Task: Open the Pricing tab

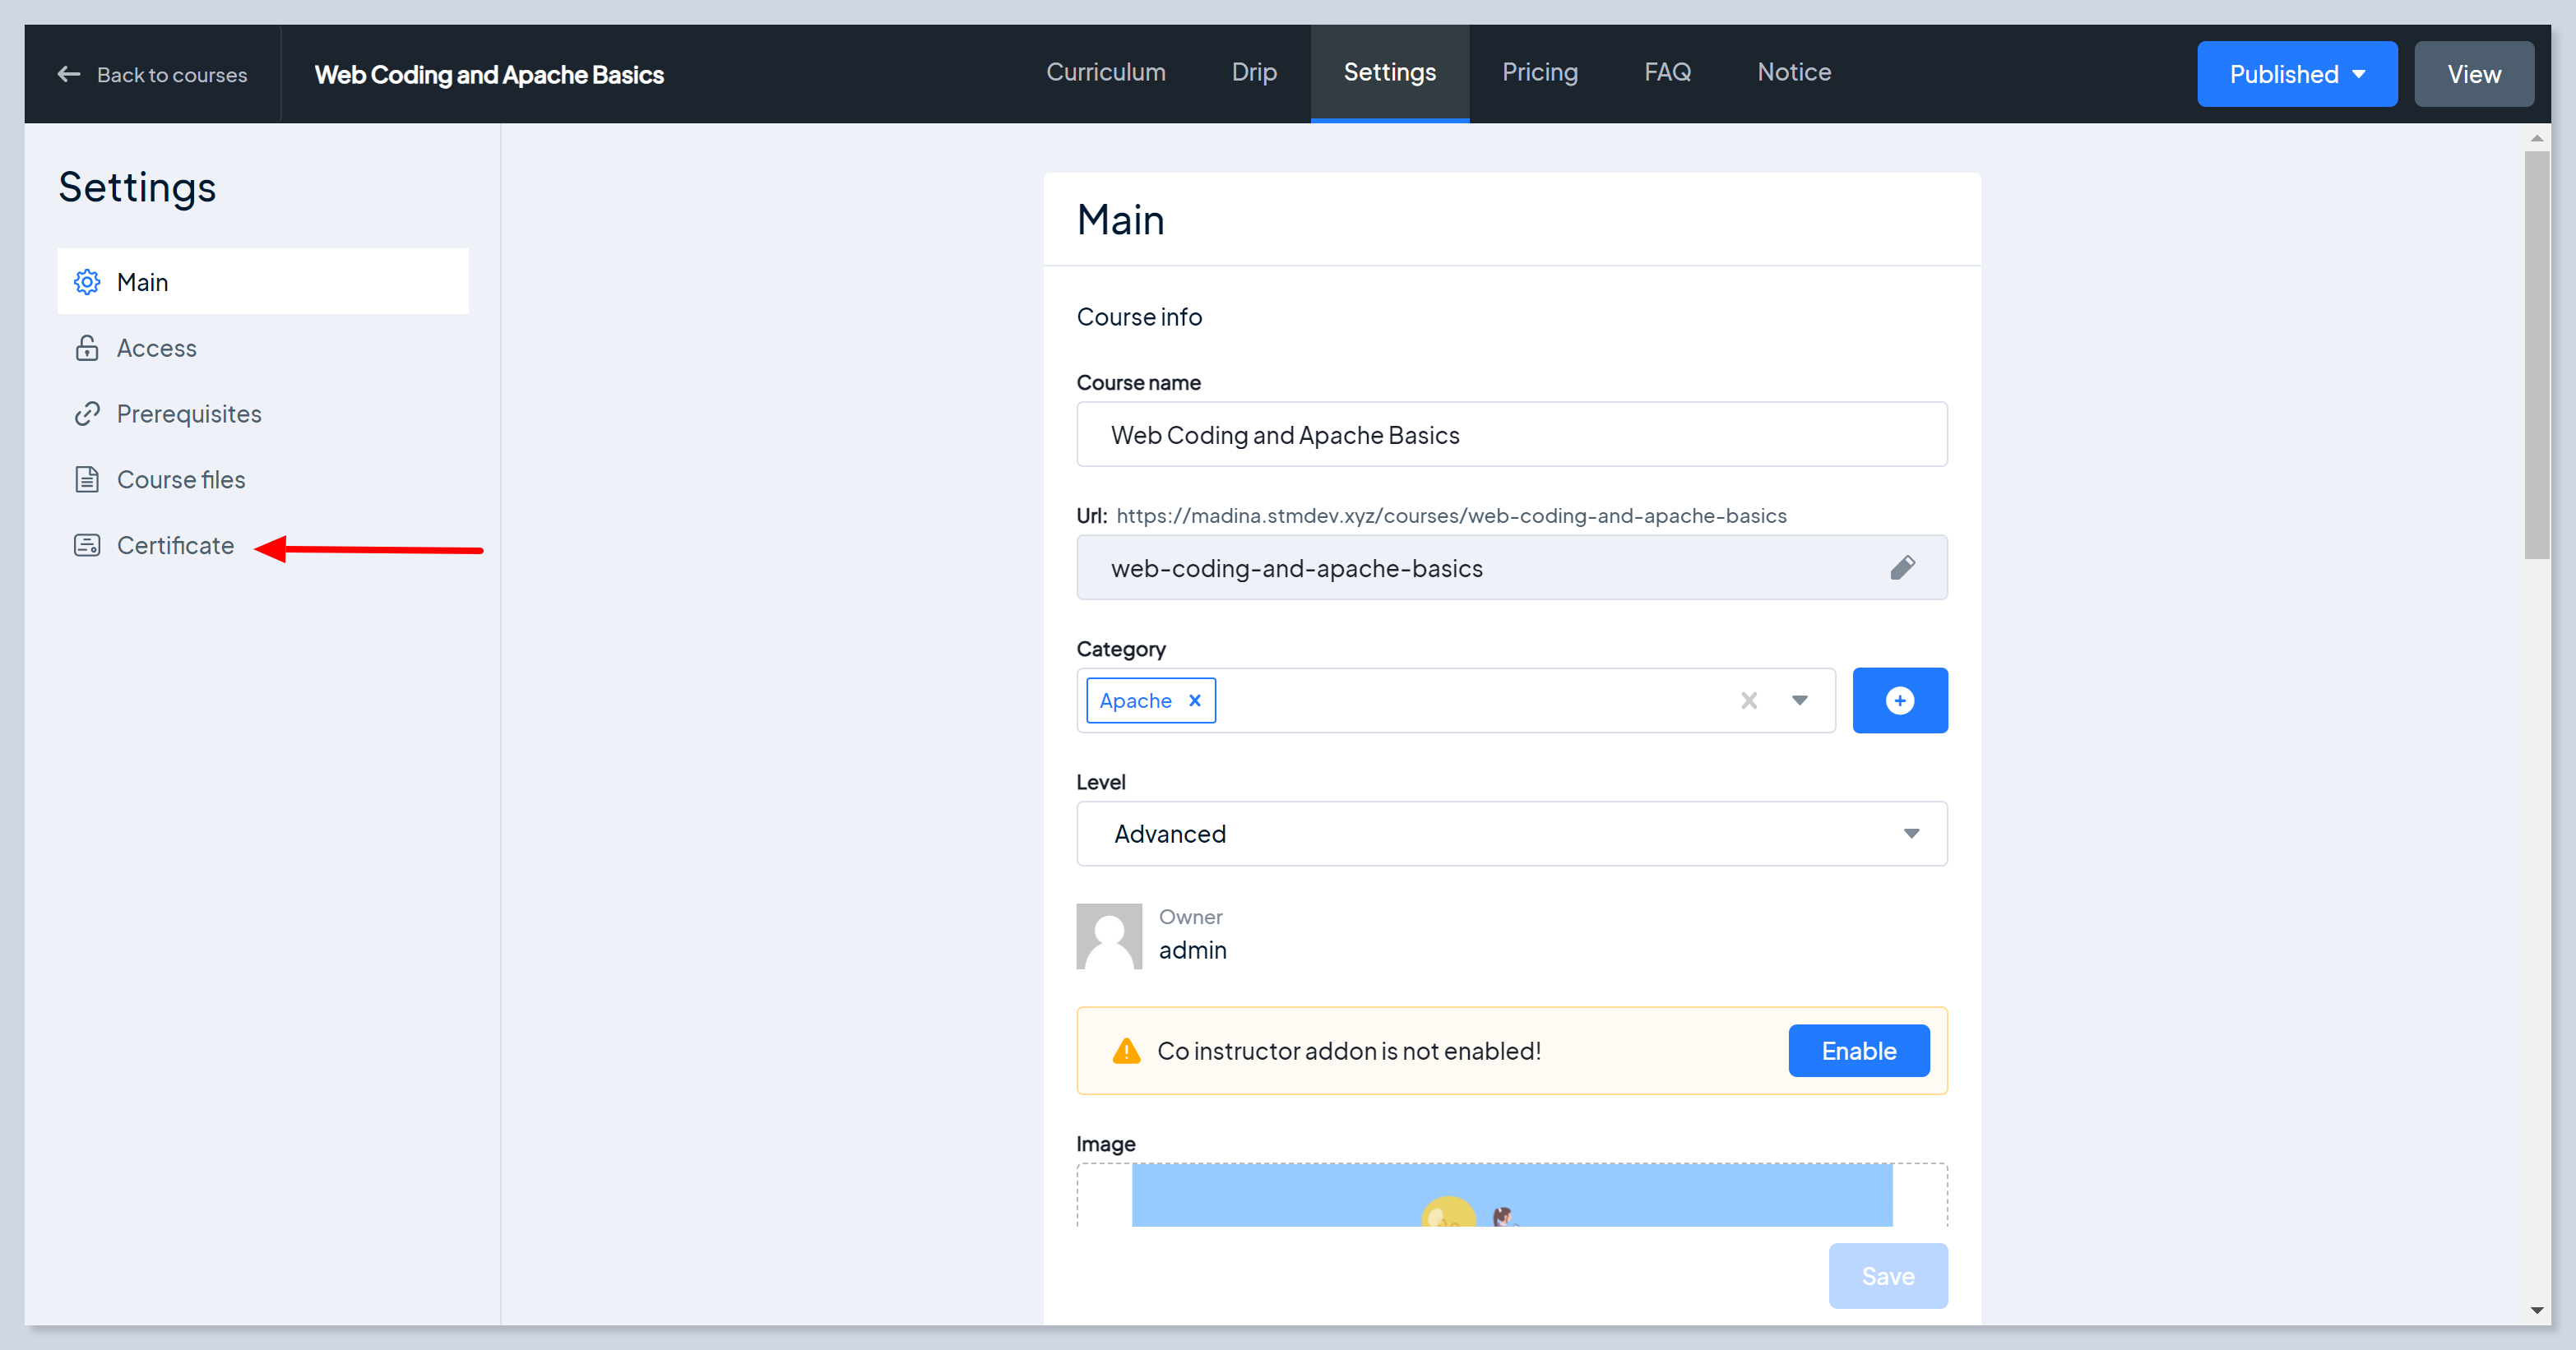Action: click(1539, 72)
